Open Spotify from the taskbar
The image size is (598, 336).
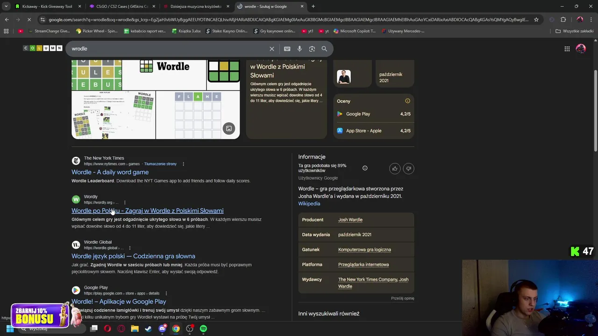tap(203, 329)
